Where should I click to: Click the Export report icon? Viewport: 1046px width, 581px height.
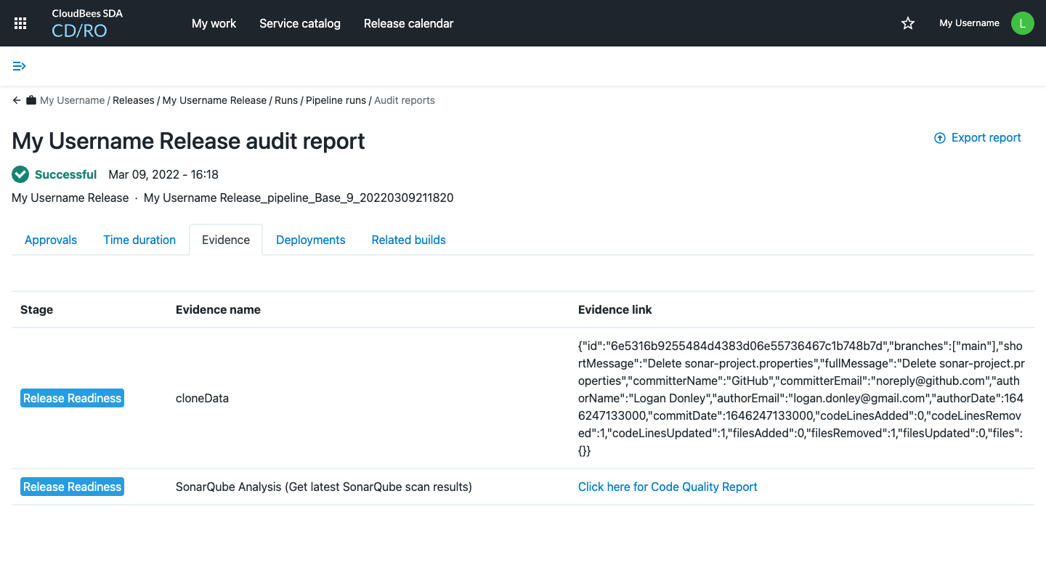[939, 137]
